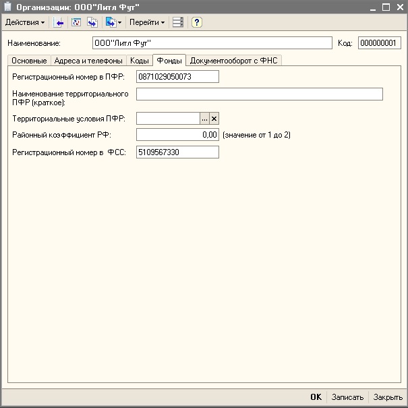Switch to the Основные tab
Image resolution: width=408 pixels, height=408 pixels.
[x=29, y=61]
